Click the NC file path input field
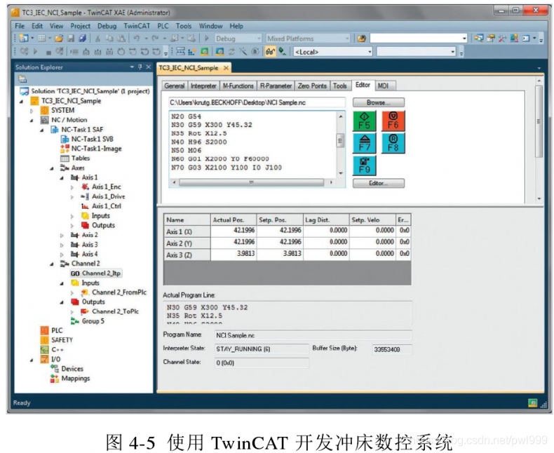Image resolution: width=554 pixels, height=453 pixels. click(x=257, y=102)
